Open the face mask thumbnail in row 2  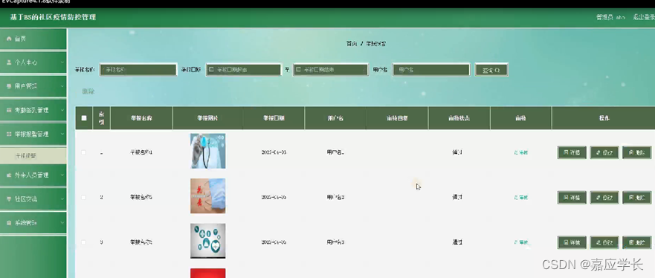click(208, 195)
